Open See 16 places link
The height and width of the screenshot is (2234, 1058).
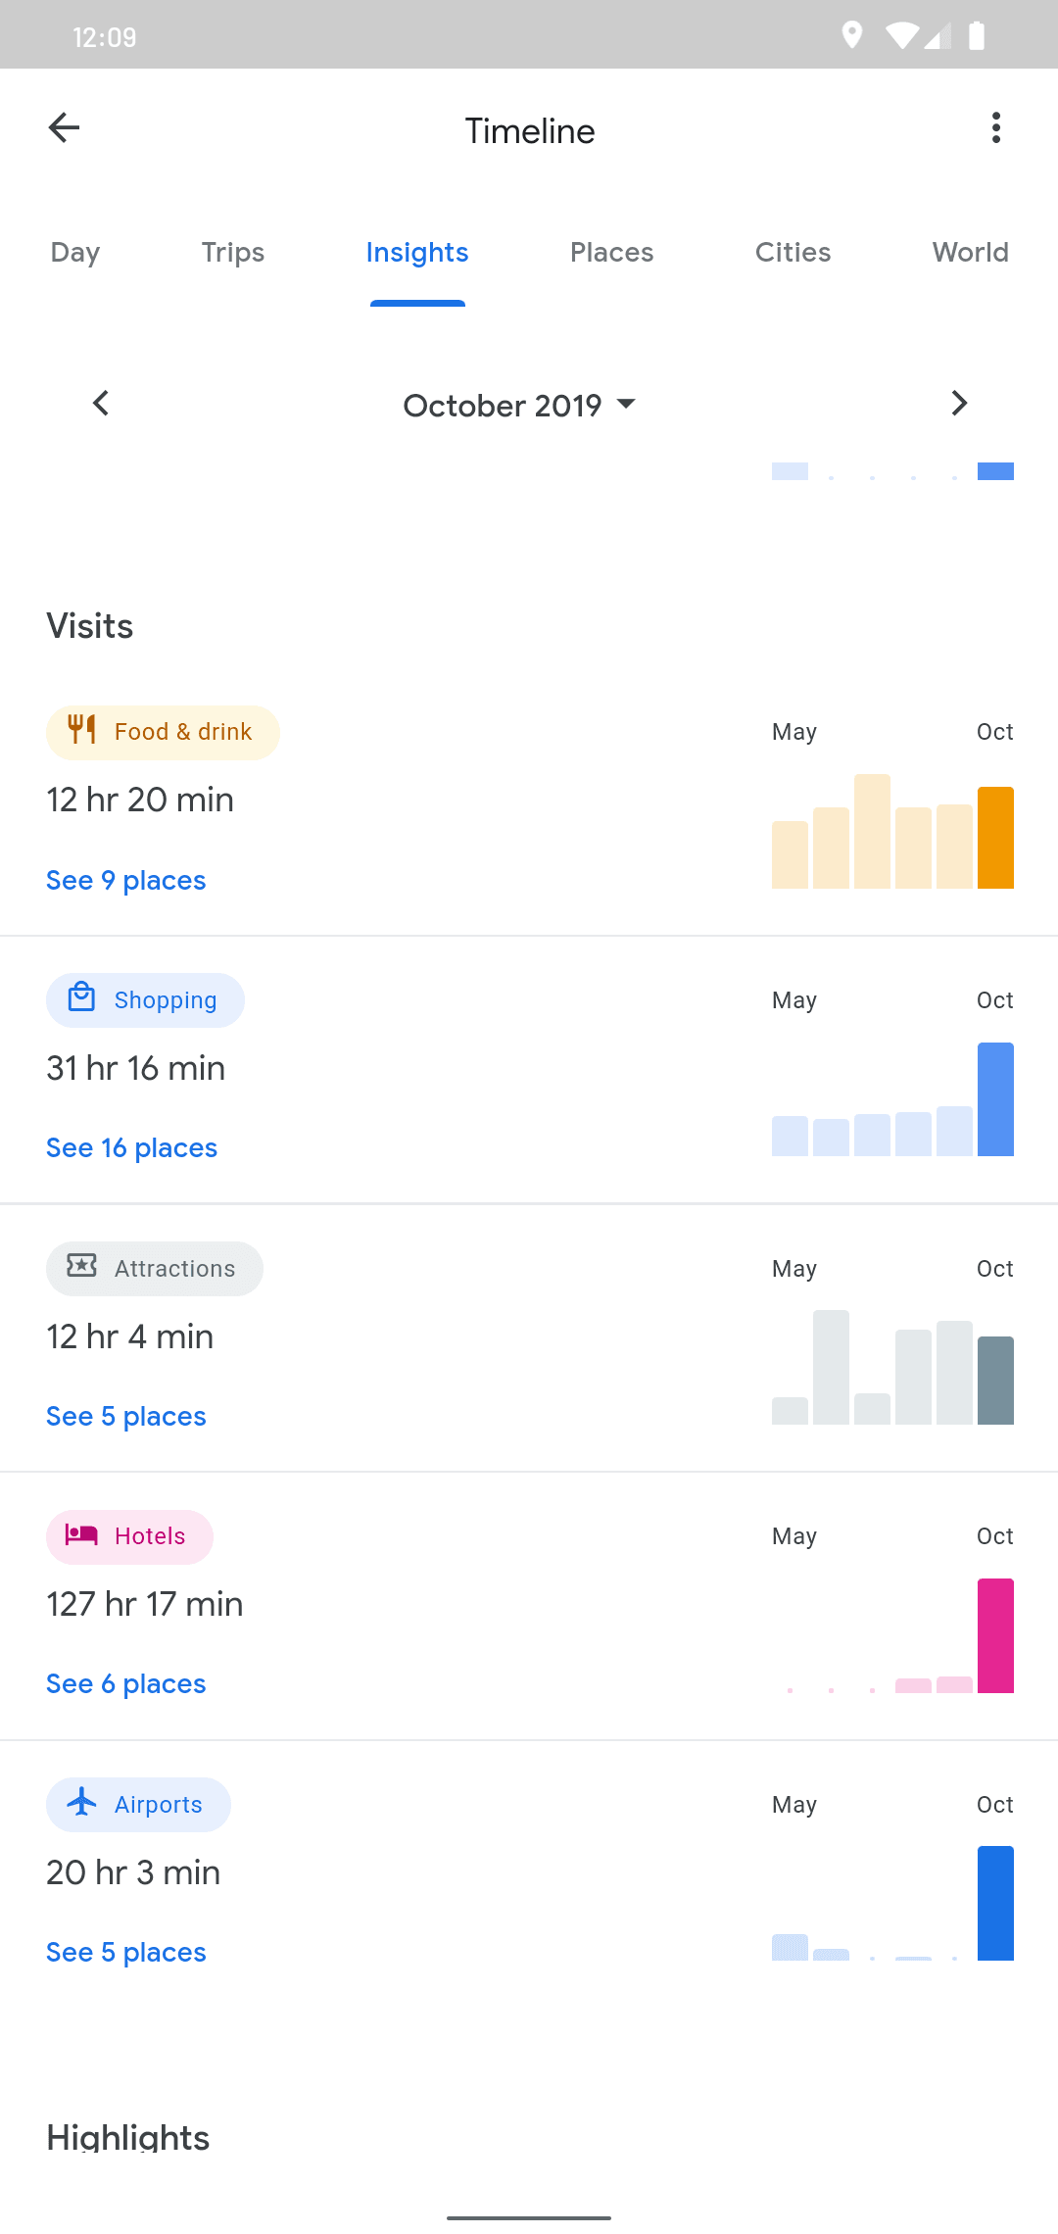tap(132, 1148)
